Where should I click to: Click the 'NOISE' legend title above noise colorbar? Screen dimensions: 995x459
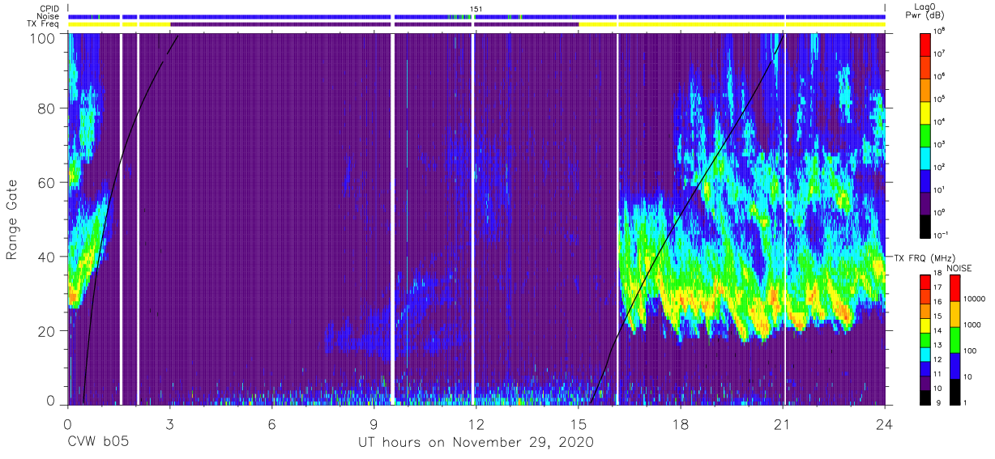[x=959, y=268]
